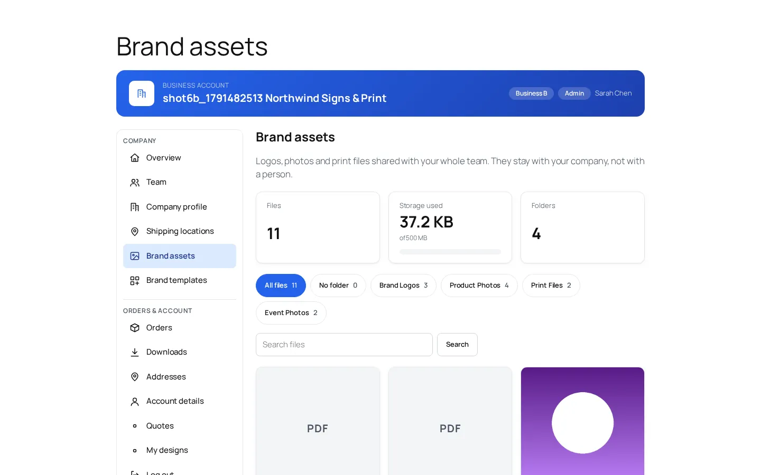Screen dimensions: 761x475
Task: Open the first PDF file thumbnail
Action: pos(318,421)
